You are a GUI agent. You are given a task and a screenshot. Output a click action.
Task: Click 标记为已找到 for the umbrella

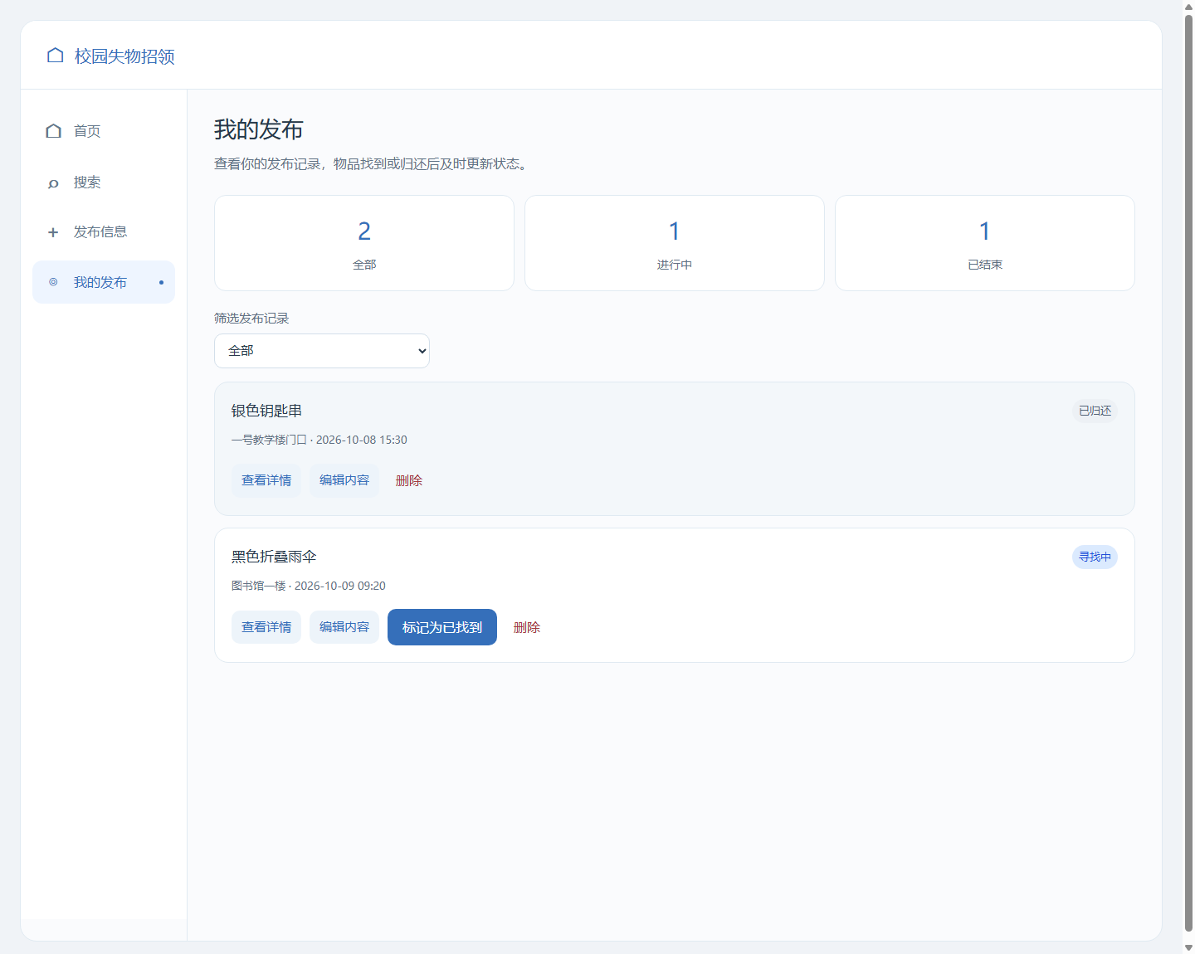[442, 627]
